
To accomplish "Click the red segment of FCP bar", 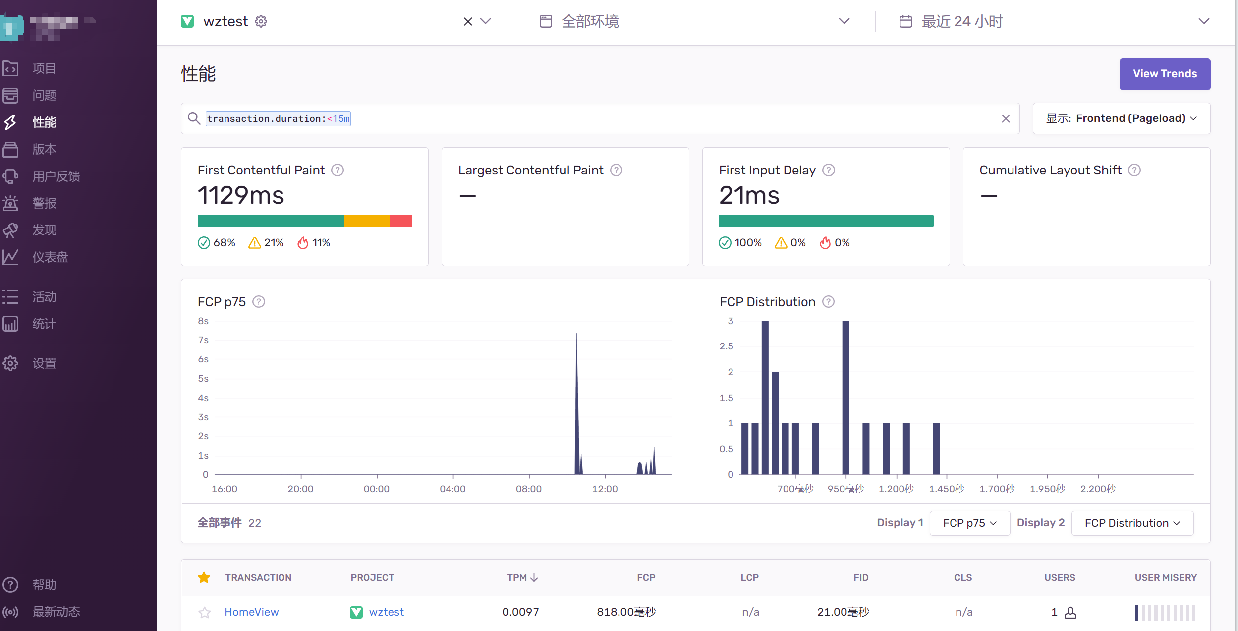I will (x=401, y=221).
